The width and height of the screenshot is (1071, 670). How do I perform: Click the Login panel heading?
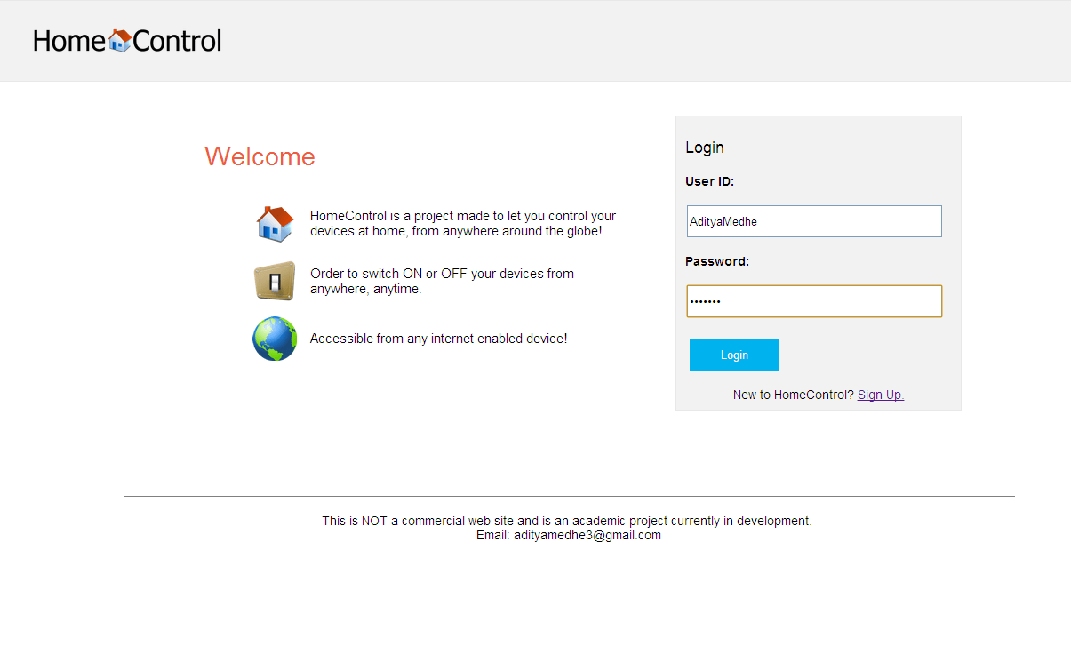pyautogui.click(x=705, y=148)
